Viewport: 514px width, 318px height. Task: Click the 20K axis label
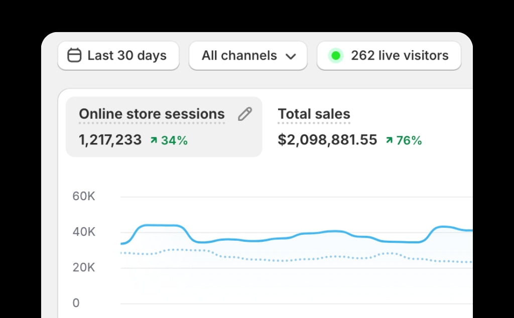point(83,267)
